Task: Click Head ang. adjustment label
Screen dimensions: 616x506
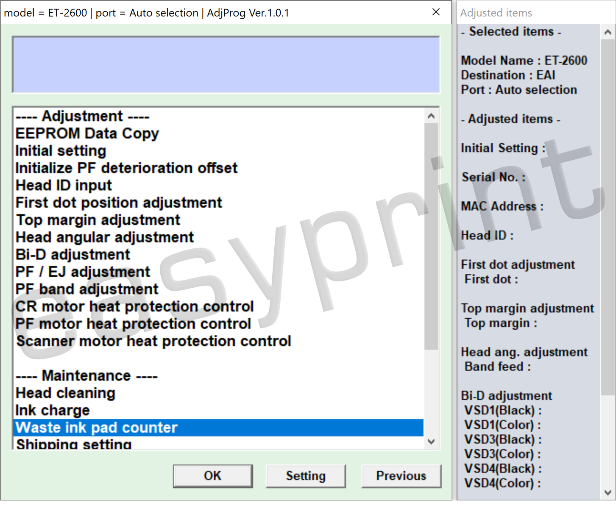Action: pyautogui.click(x=524, y=352)
